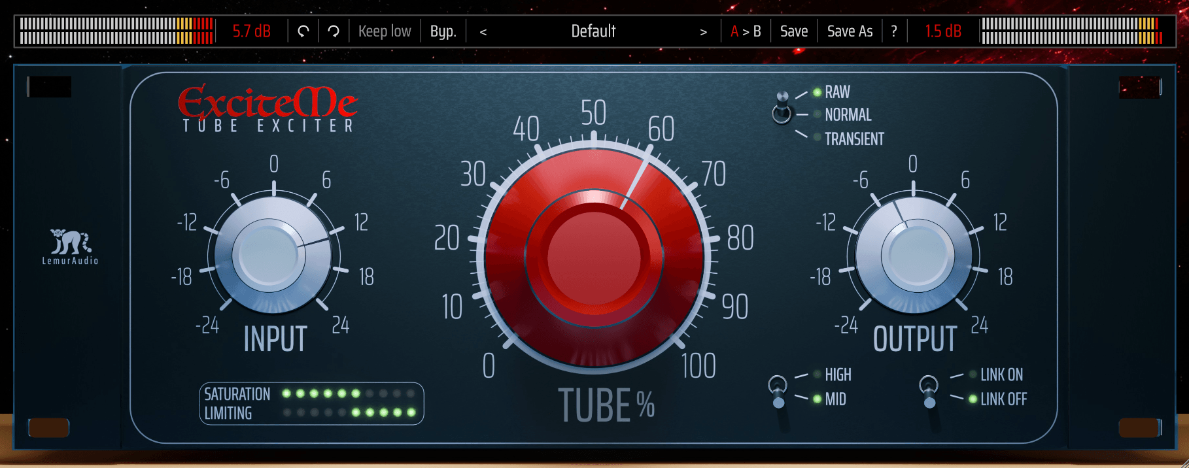Select LINK ON option
This screenshot has height=468, width=1189.
click(x=1001, y=375)
